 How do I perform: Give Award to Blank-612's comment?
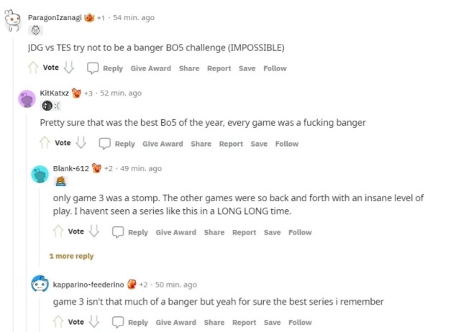coord(175,232)
